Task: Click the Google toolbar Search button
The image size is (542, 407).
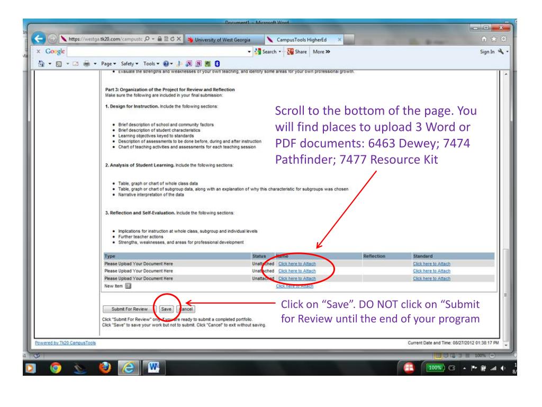Action: click(266, 51)
